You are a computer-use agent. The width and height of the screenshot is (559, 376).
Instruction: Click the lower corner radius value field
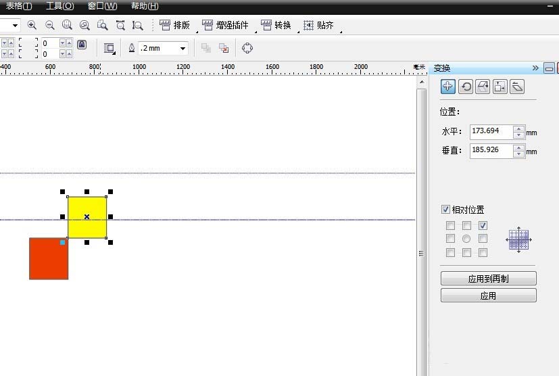tap(50, 54)
